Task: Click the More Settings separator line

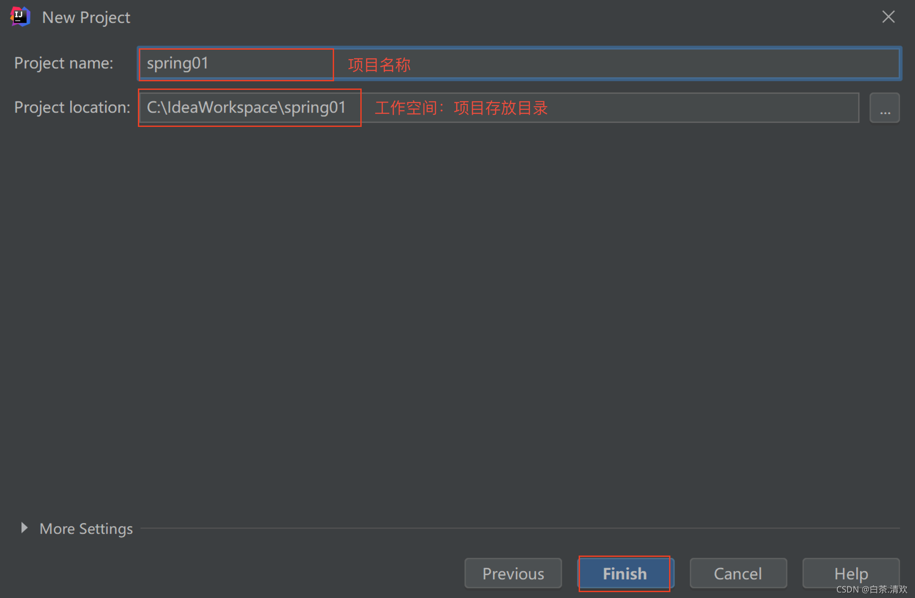Action: point(520,528)
